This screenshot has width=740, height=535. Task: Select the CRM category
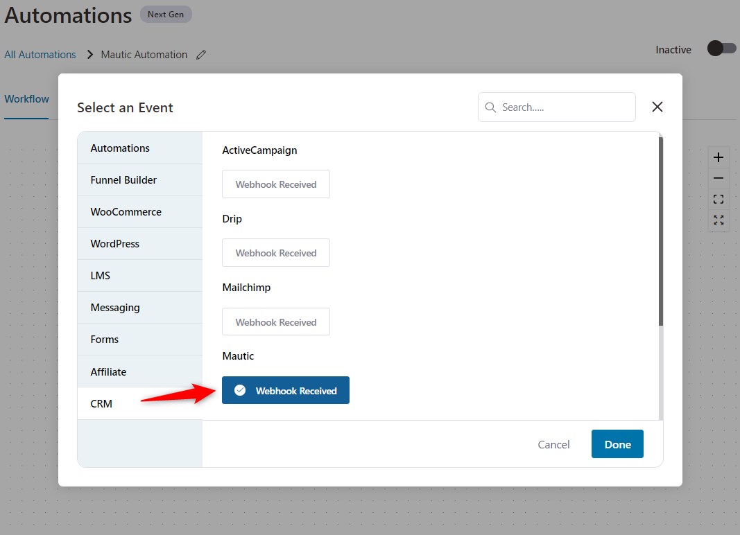pos(139,404)
